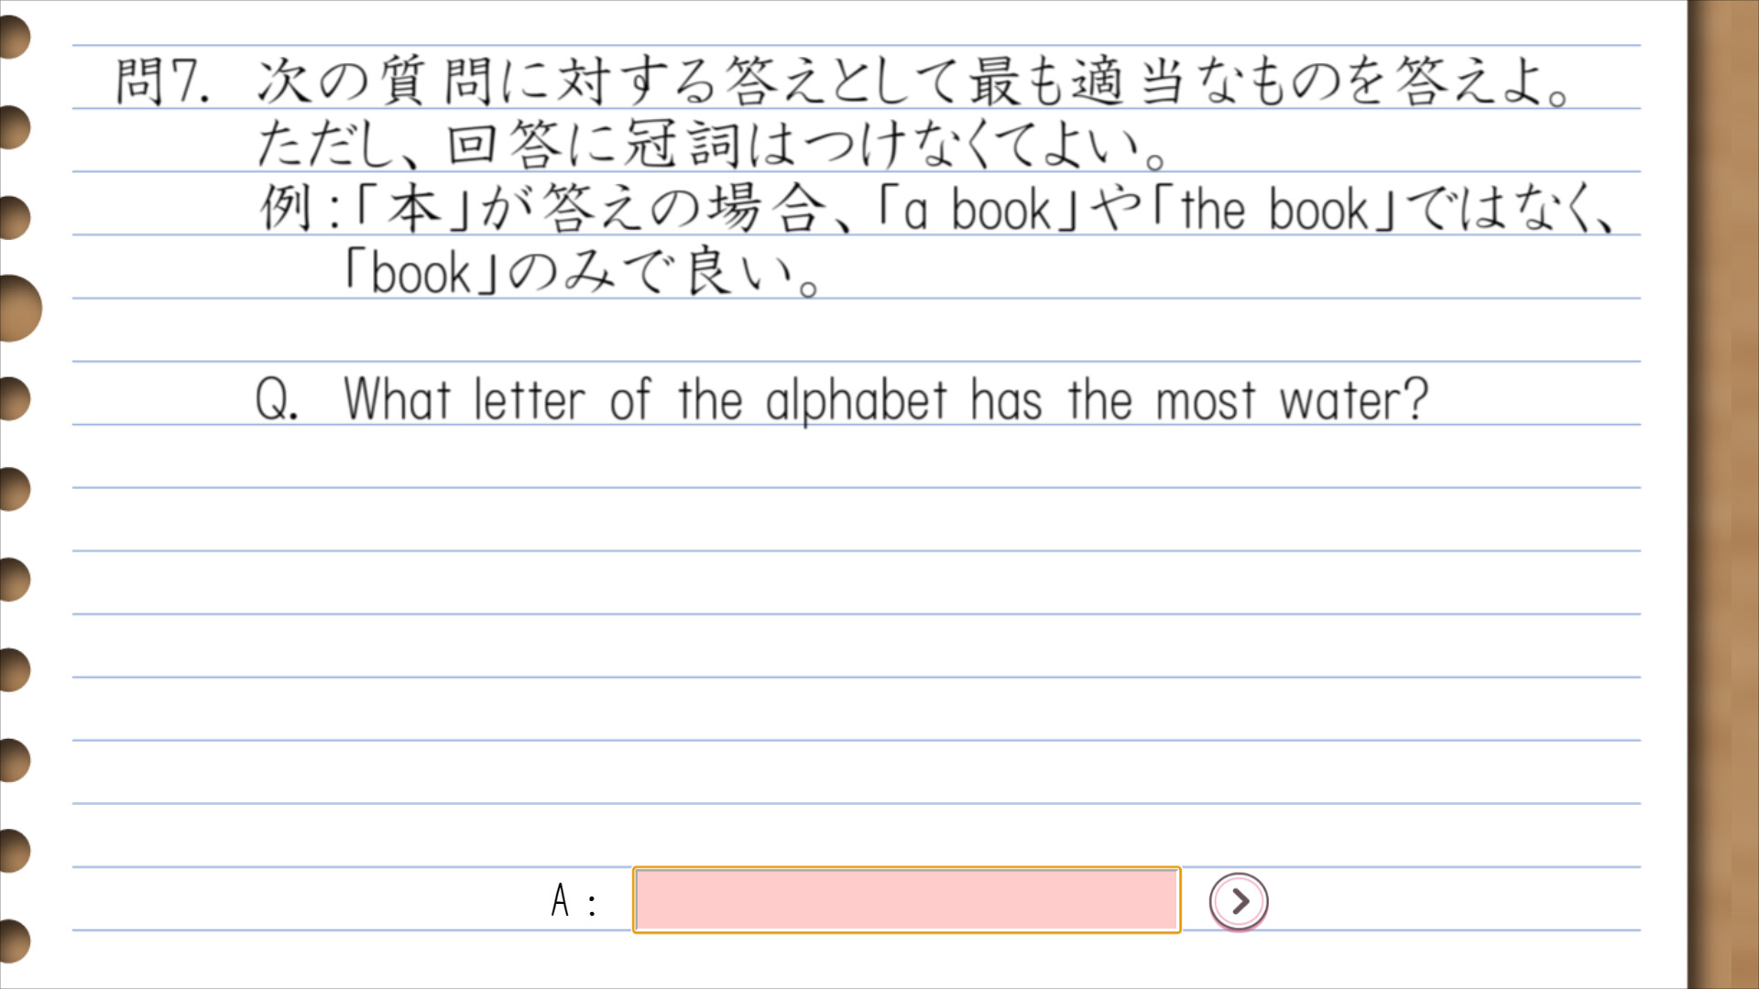Click the 問7. question number label
Image resolution: width=1759 pixels, height=989 pixels.
tap(162, 81)
